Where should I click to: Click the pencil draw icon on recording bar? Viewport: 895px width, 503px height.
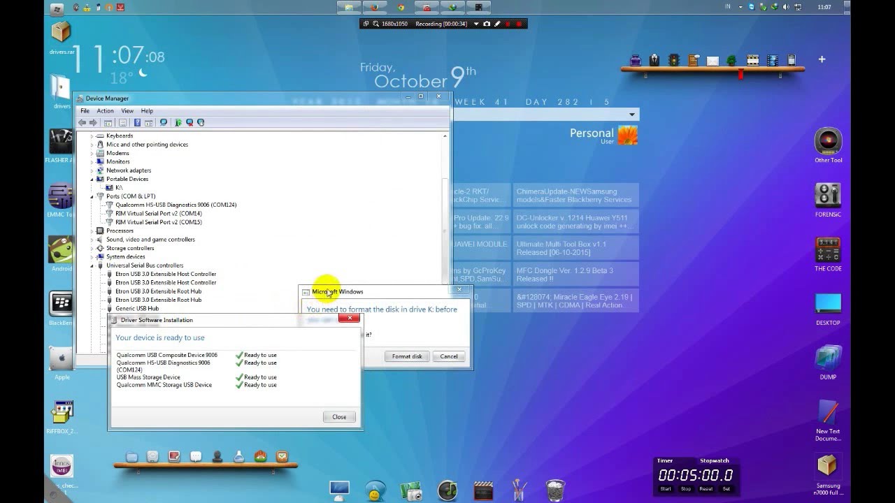pyautogui.click(x=497, y=24)
